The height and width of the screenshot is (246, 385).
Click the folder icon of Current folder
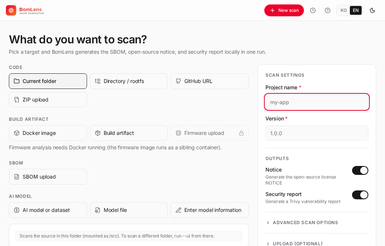click(x=17, y=81)
